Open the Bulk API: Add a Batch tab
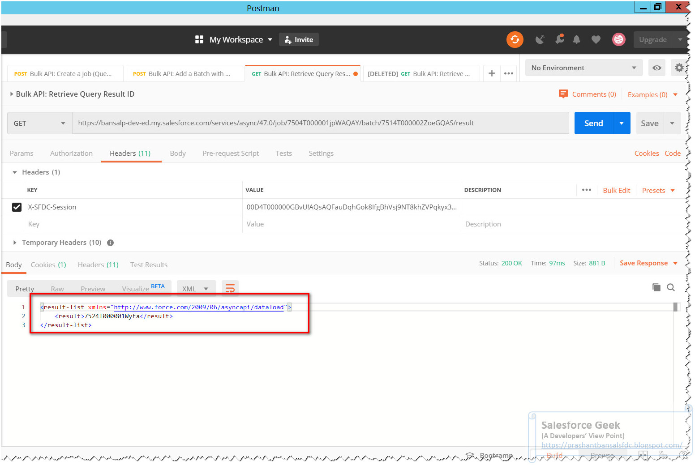Screen dimensions: 695x465 [184, 73]
